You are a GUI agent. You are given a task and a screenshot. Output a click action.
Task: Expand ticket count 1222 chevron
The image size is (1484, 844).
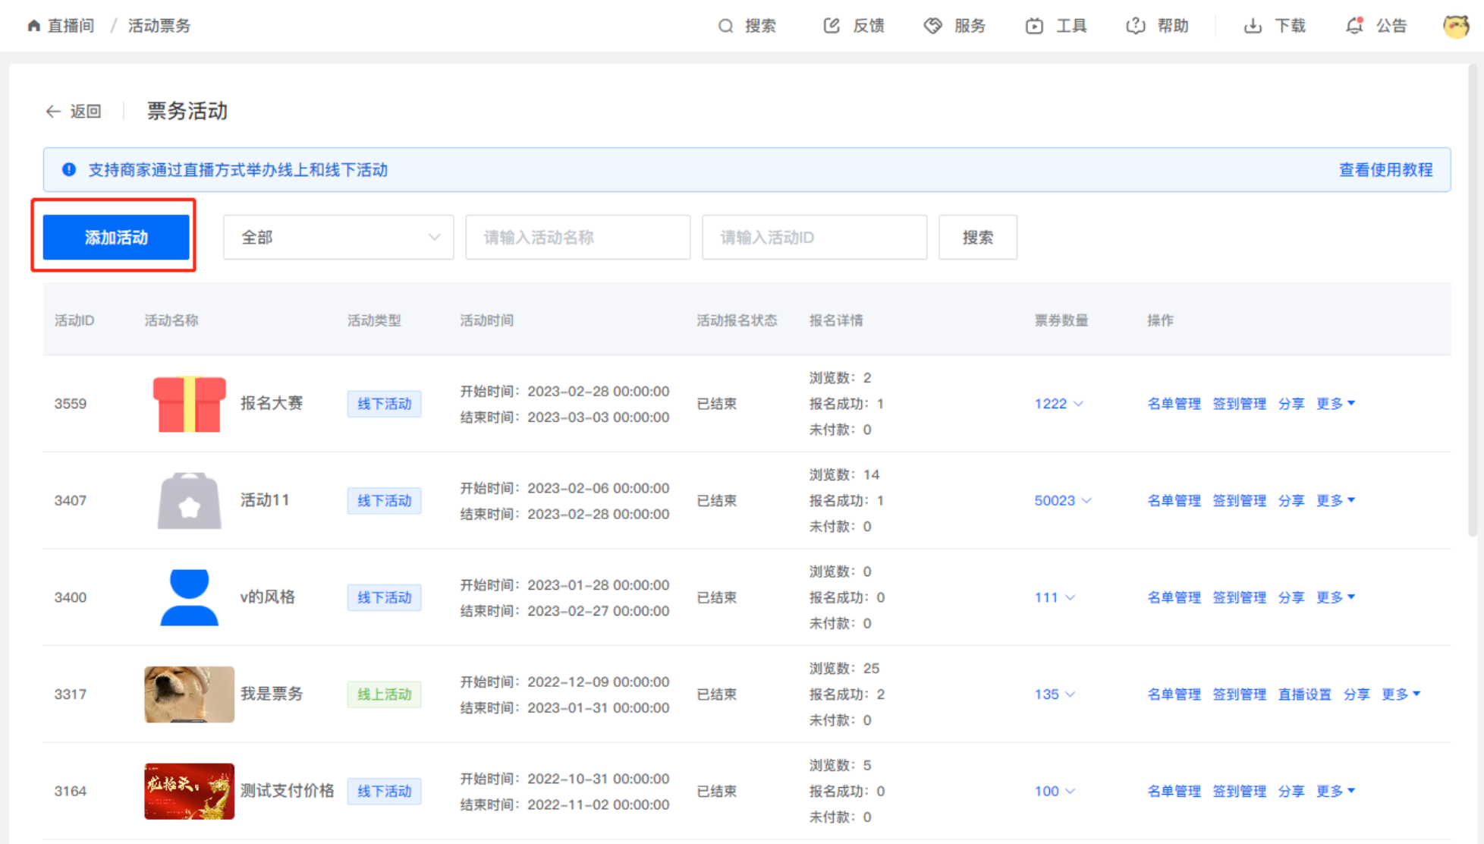coord(1078,404)
